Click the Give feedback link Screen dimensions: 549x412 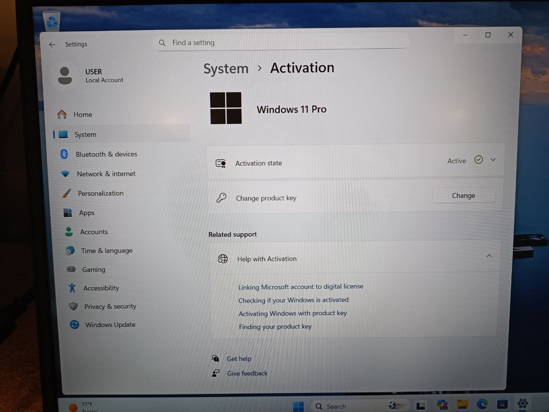tap(247, 373)
